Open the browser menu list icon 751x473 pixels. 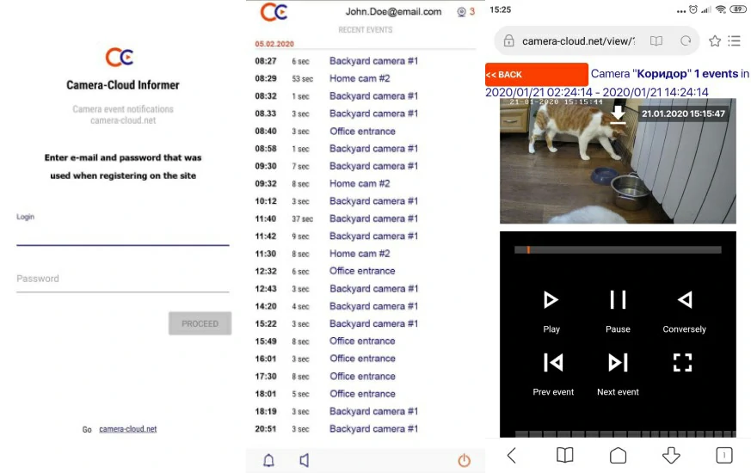[735, 40]
